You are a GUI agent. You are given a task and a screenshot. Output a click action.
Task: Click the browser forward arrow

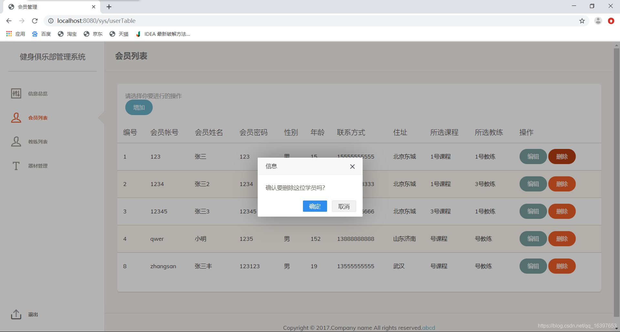22,21
